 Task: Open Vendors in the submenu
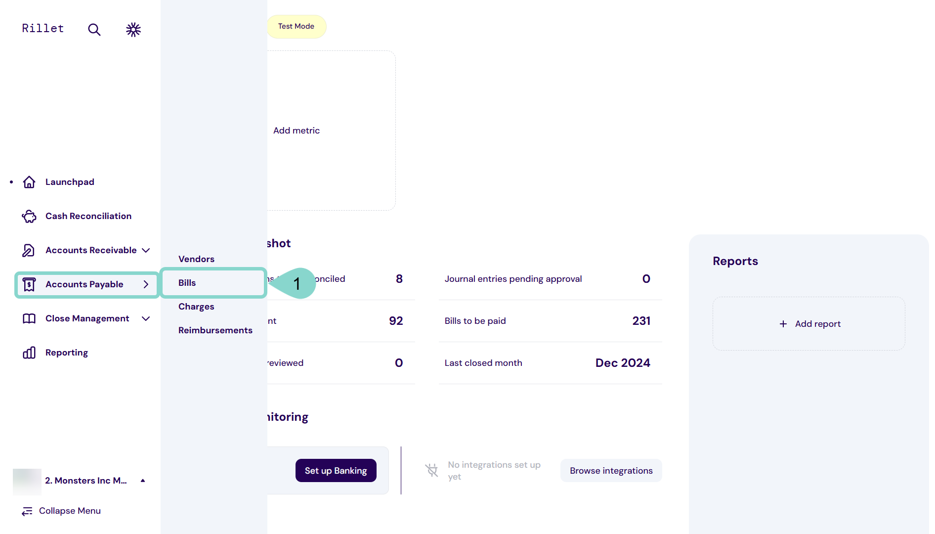point(196,259)
